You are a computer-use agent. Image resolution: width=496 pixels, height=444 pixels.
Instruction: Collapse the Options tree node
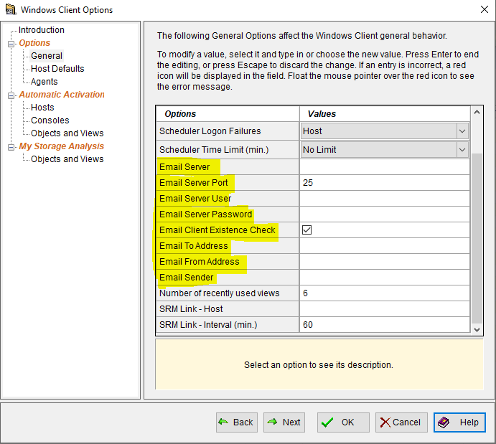pos(11,44)
